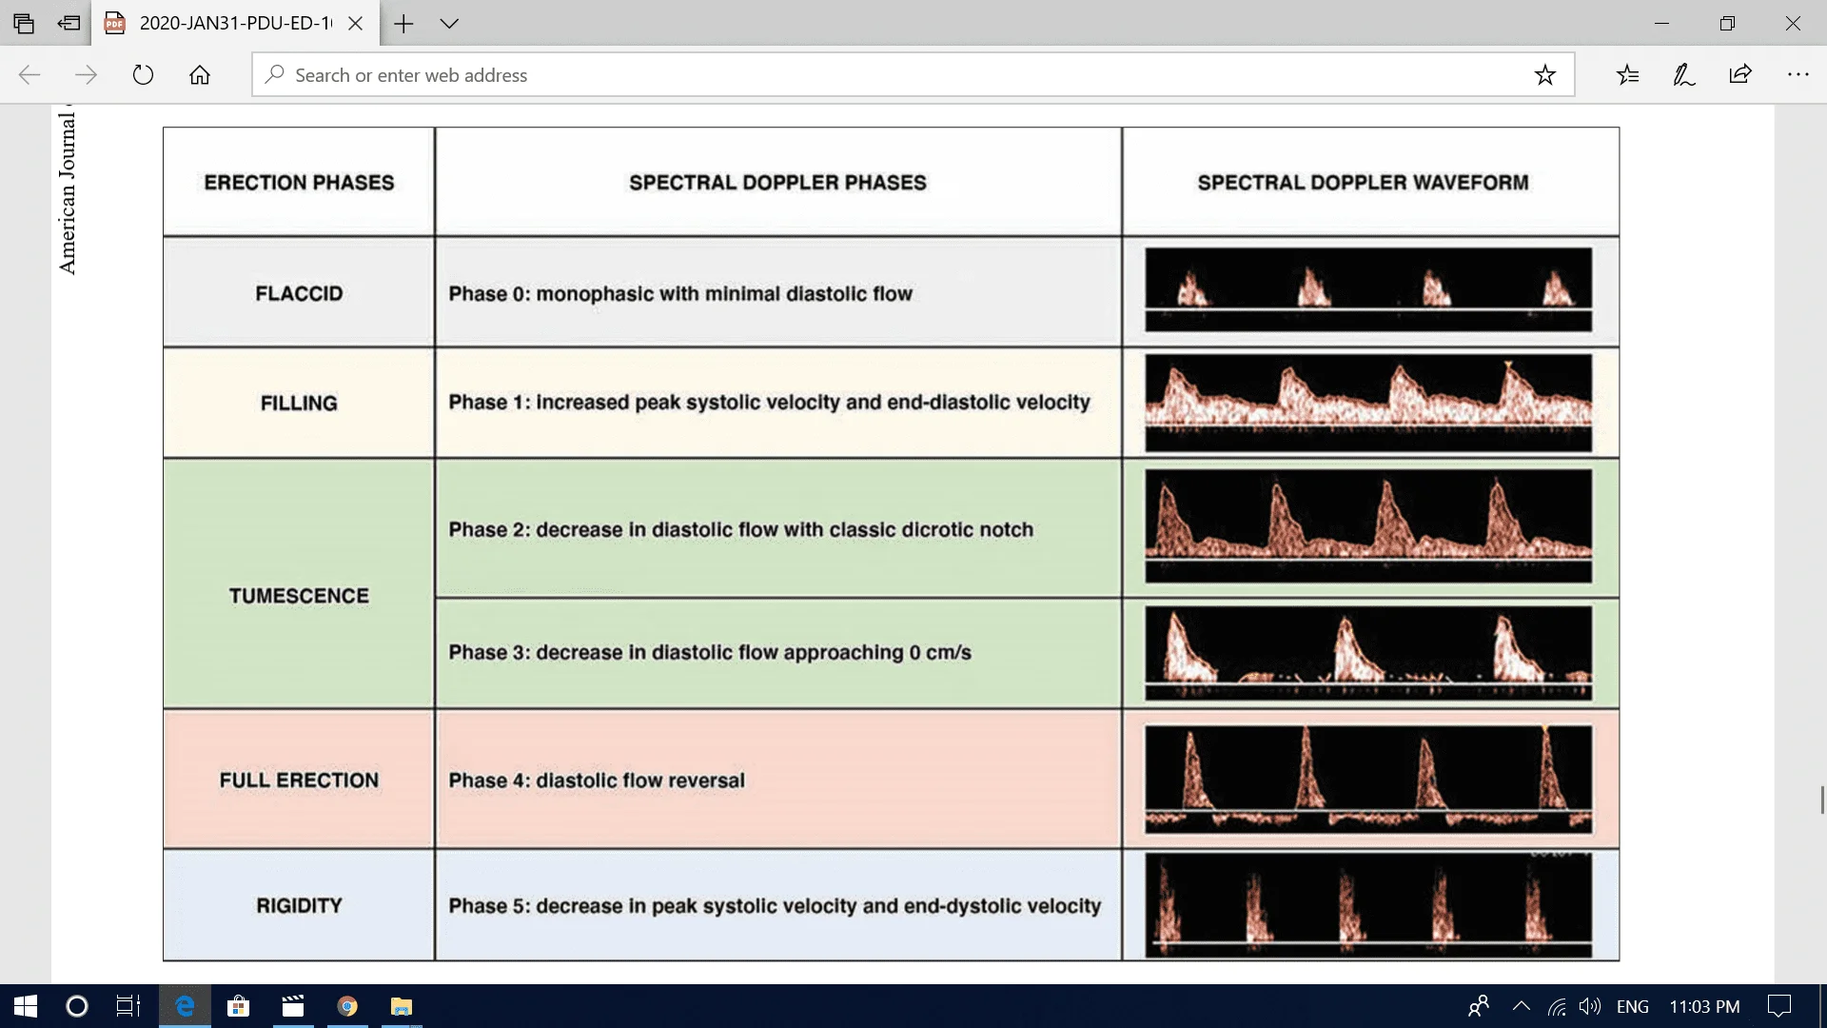The image size is (1827, 1028).
Task: Open a new browser tab
Action: click(403, 24)
